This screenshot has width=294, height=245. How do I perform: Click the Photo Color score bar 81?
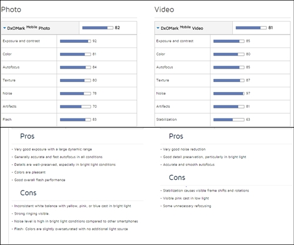coord(75,54)
